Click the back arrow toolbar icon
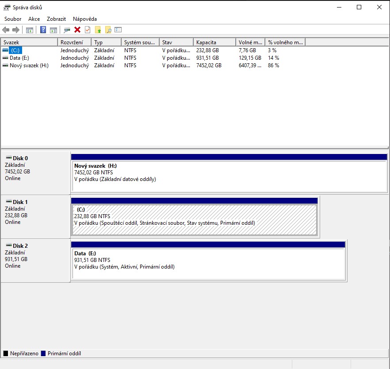The image size is (390, 369). point(6,30)
